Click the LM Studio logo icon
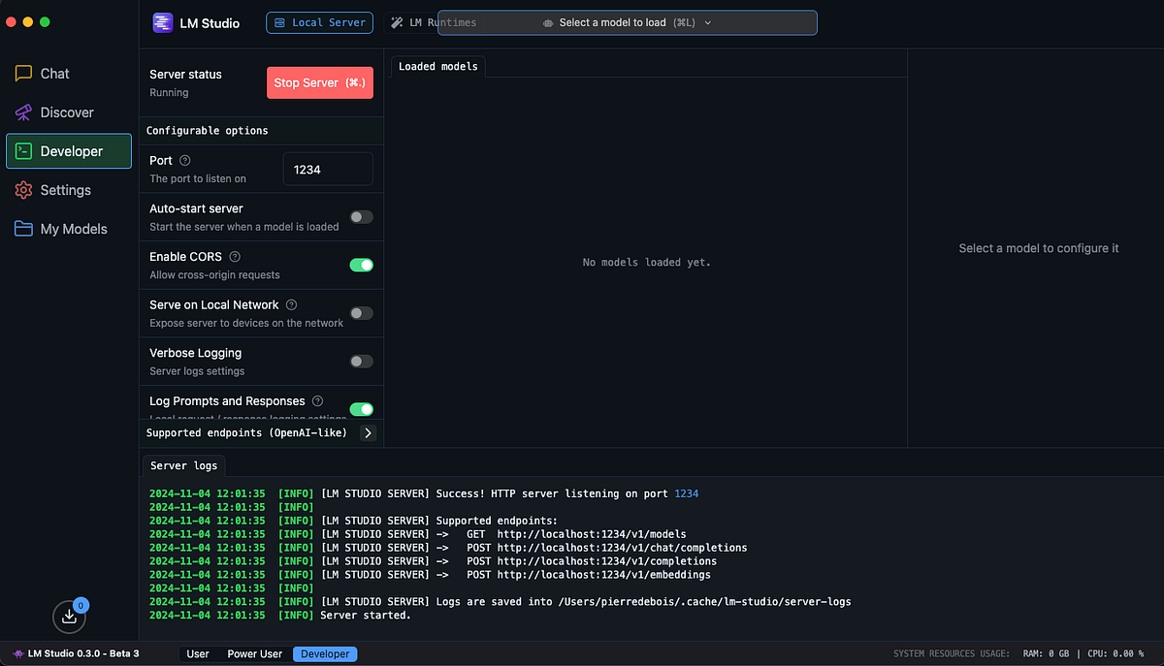 (x=162, y=22)
